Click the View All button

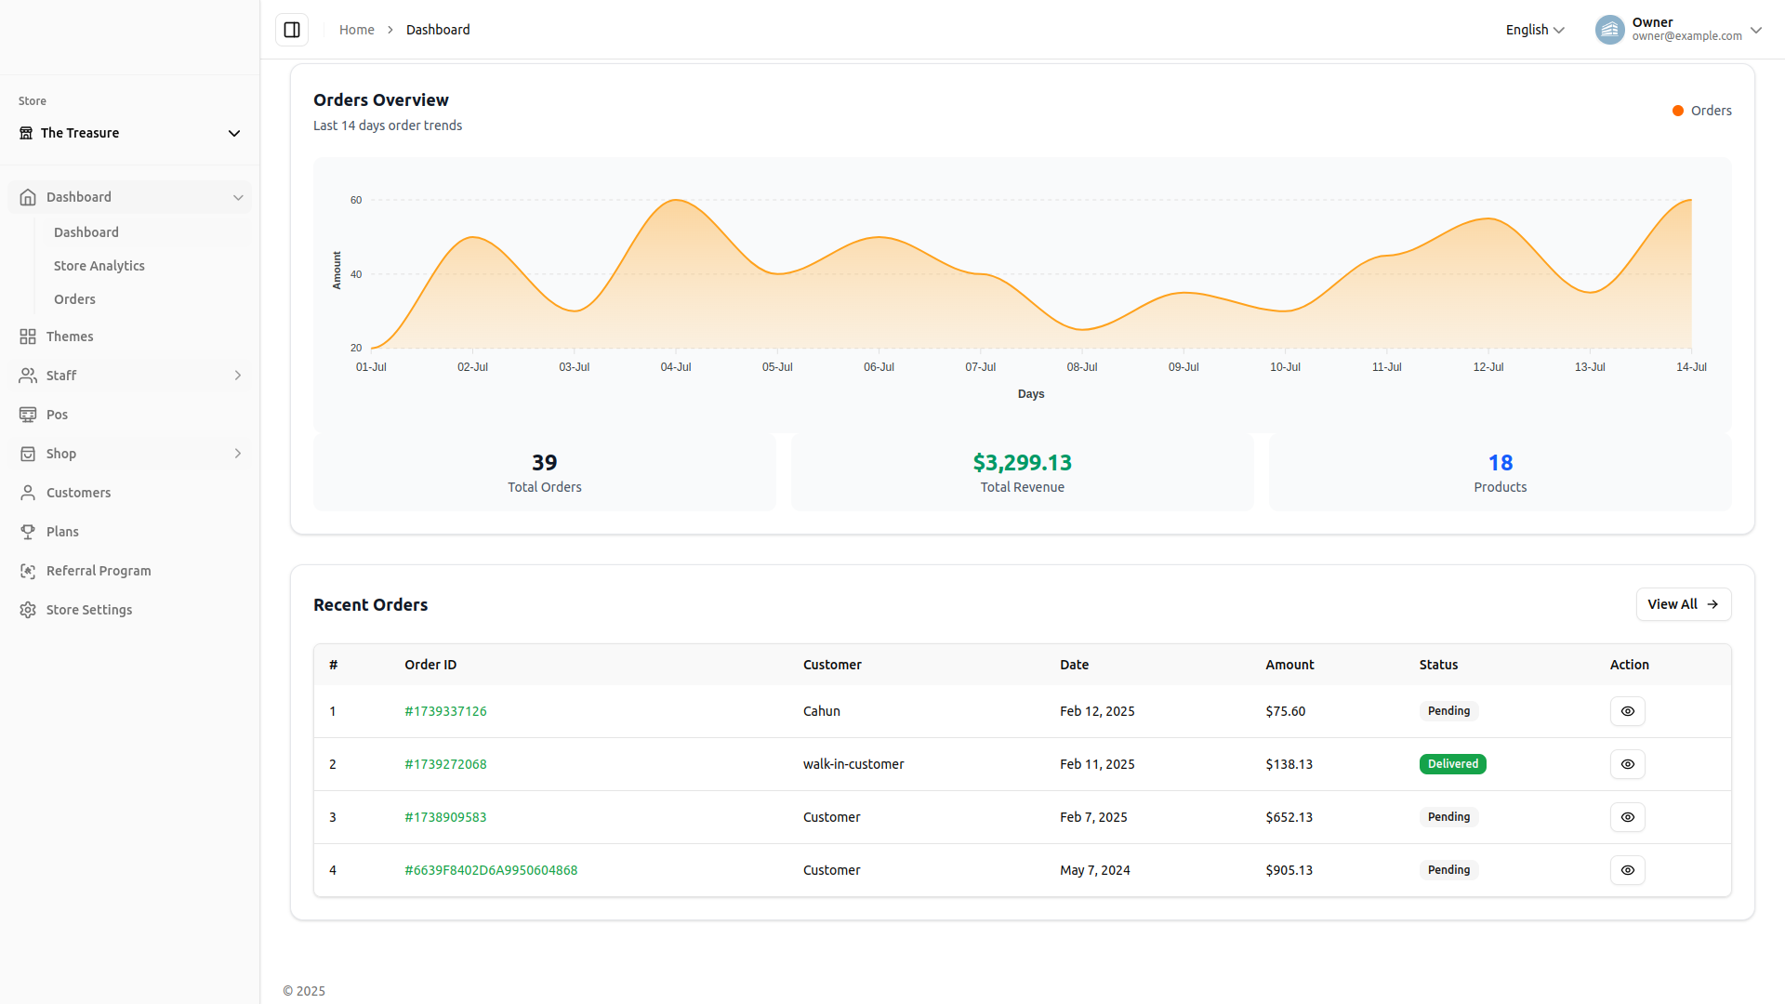[1683, 604]
